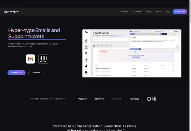Screen dimensions: 191x131
Task: Click the text 'Trusted by knowledge-heavy companies.'
Action: 48,99
